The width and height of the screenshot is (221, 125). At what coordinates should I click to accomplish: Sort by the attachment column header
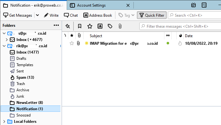pyautogui.click(x=79, y=36)
